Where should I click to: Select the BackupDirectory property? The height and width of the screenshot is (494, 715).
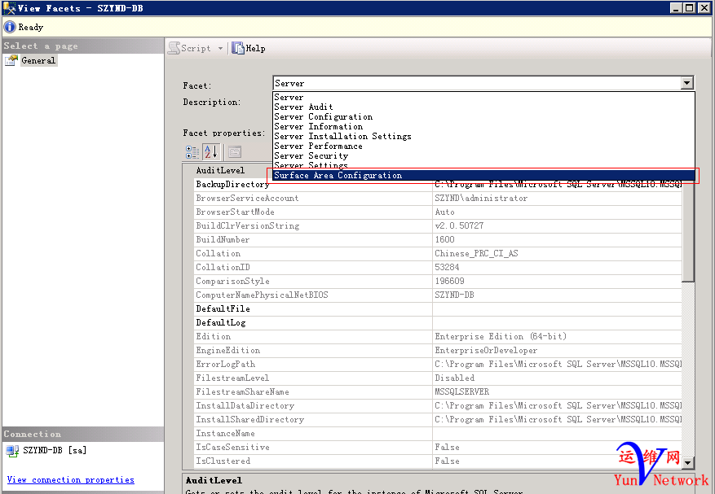(x=232, y=184)
